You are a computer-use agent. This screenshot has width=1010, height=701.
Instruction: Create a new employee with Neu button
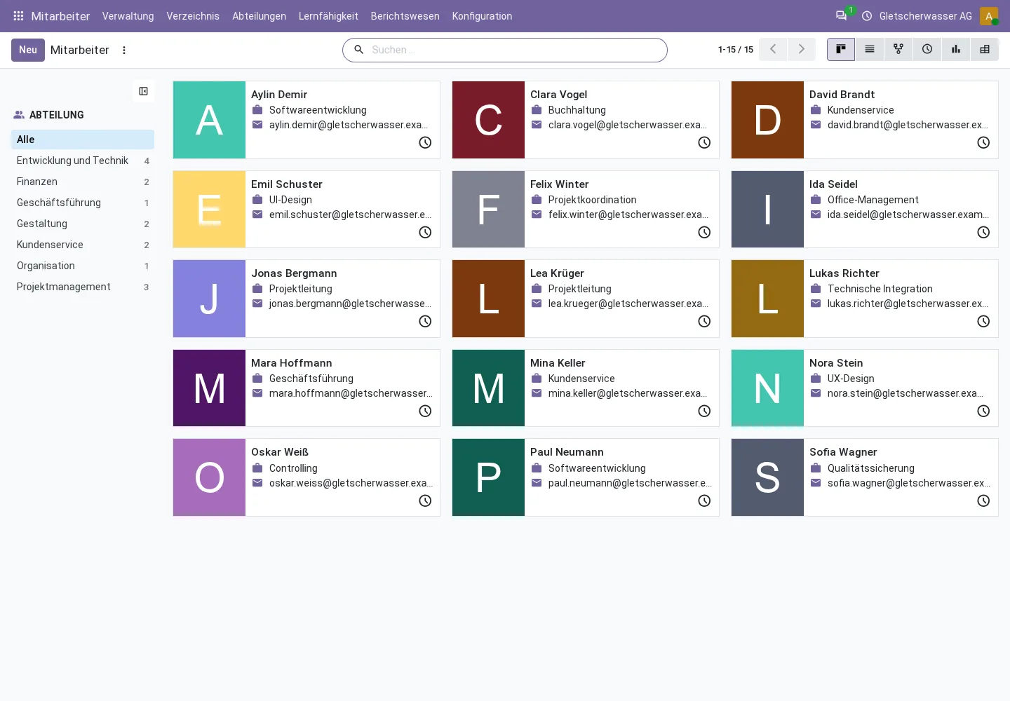tap(28, 50)
